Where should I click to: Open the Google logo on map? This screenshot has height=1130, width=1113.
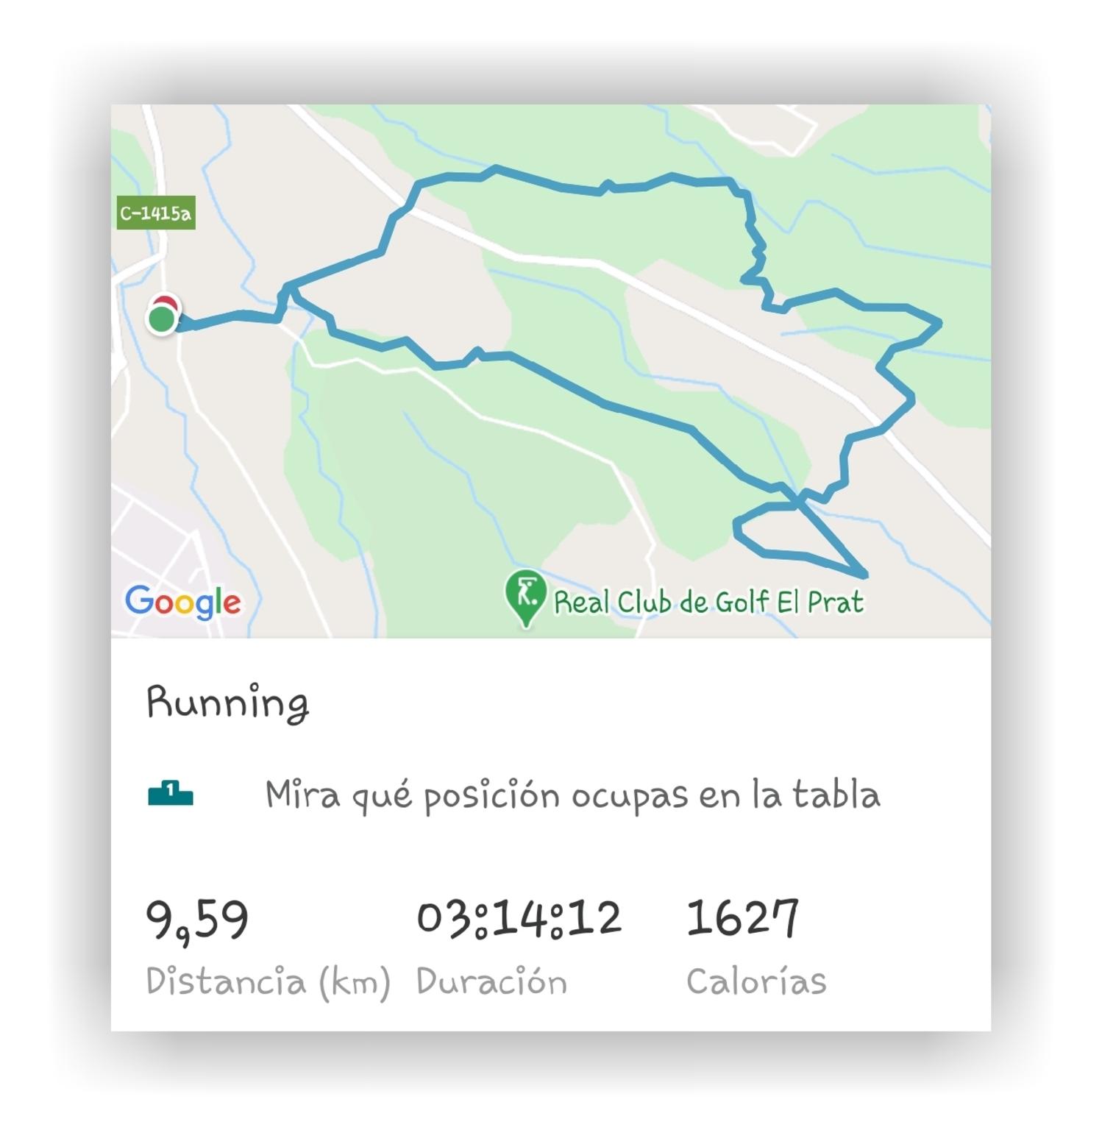[x=182, y=603]
